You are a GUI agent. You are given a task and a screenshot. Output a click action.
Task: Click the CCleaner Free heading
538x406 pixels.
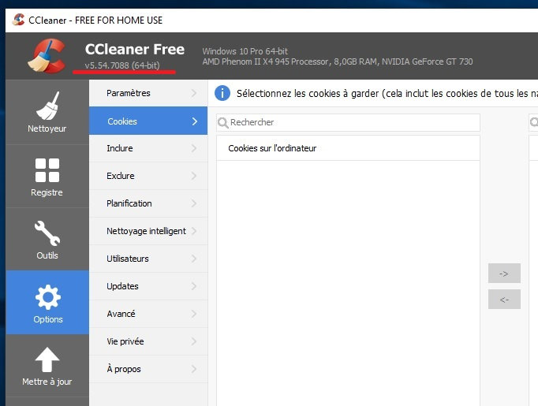coord(134,50)
